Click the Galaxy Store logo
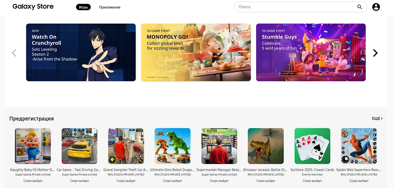 pyautogui.click(x=33, y=7)
